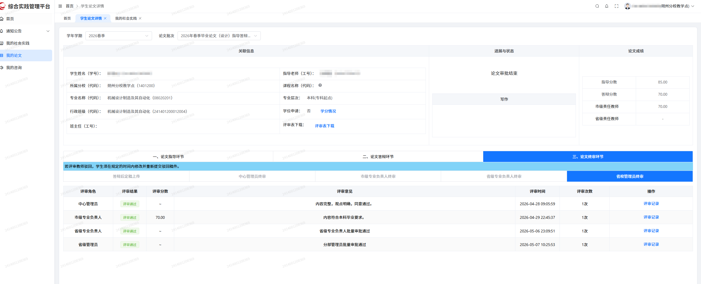Viewport: 701px width, 284px height.
Task: Click the 评审通过 tag for 市级专业负责人
Action: (130, 217)
